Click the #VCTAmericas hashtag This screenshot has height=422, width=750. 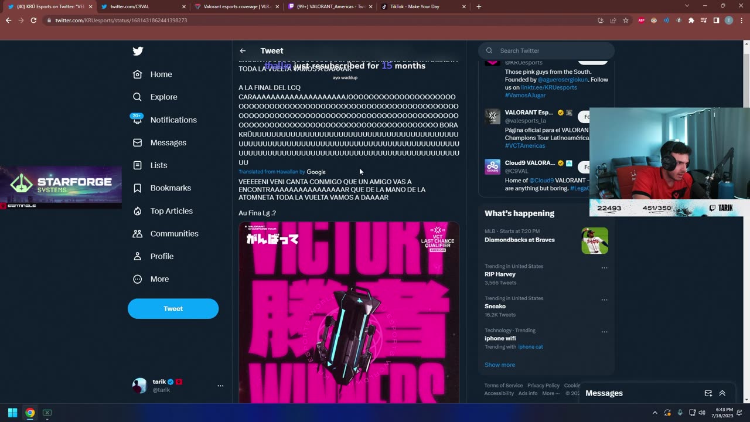pos(525,145)
